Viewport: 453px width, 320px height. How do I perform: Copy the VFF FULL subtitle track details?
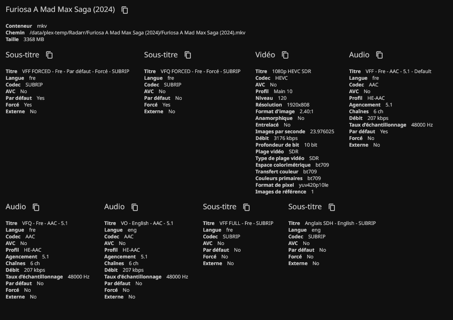[x=247, y=207]
